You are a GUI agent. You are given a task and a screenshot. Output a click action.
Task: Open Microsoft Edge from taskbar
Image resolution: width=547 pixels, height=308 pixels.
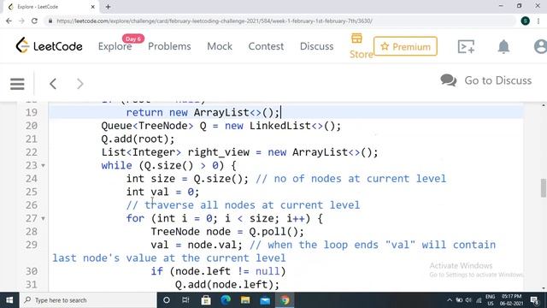tap(226, 300)
